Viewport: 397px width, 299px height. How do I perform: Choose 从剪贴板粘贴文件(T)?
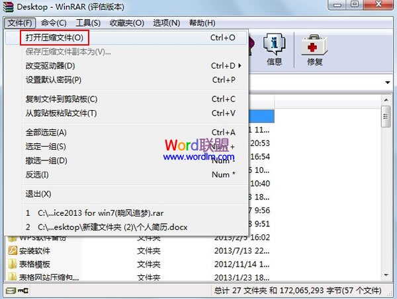(126, 113)
